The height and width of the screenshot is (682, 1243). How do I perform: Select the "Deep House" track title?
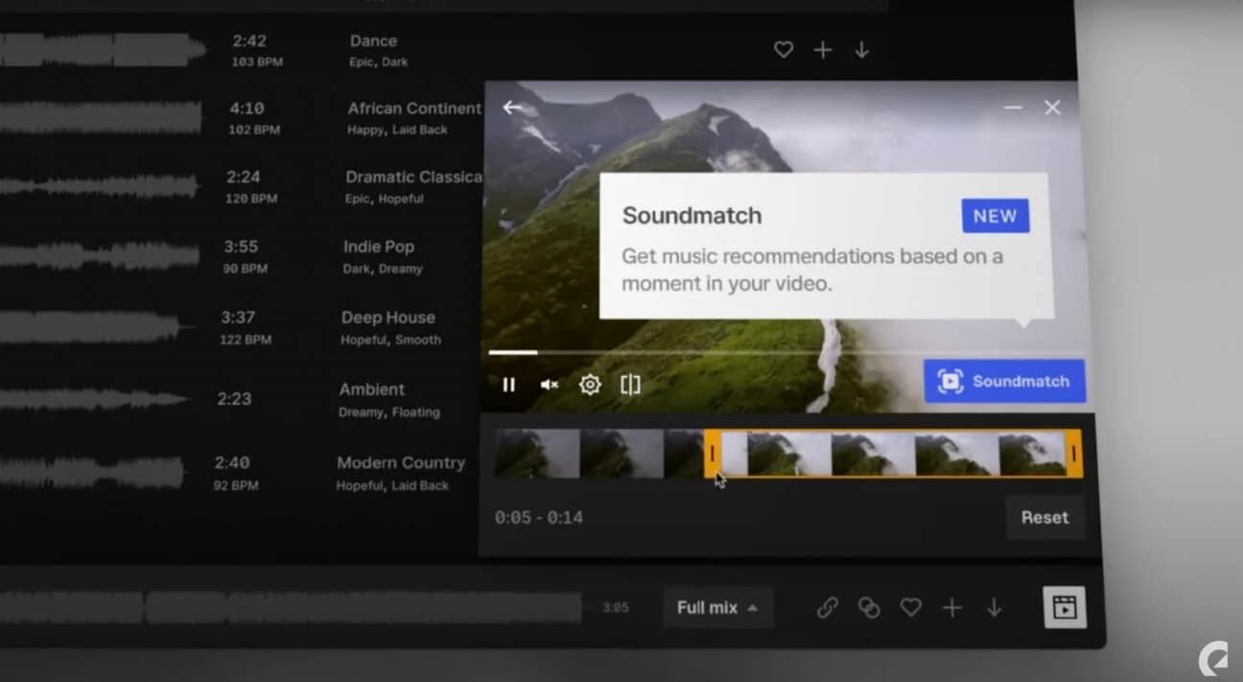(x=388, y=317)
